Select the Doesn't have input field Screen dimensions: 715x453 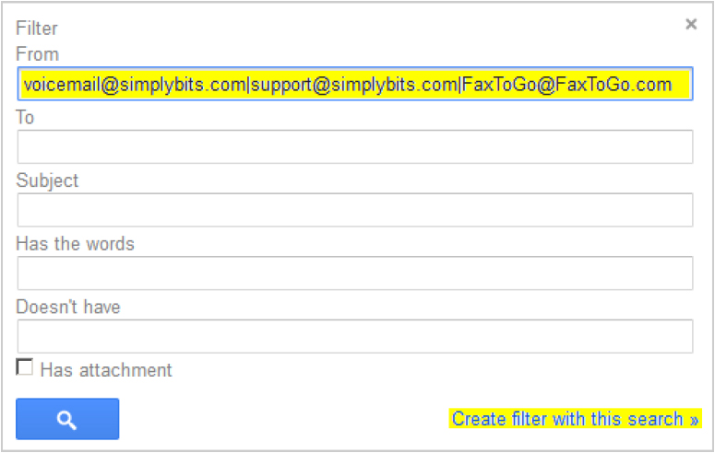pyautogui.click(x=355, y=336)
